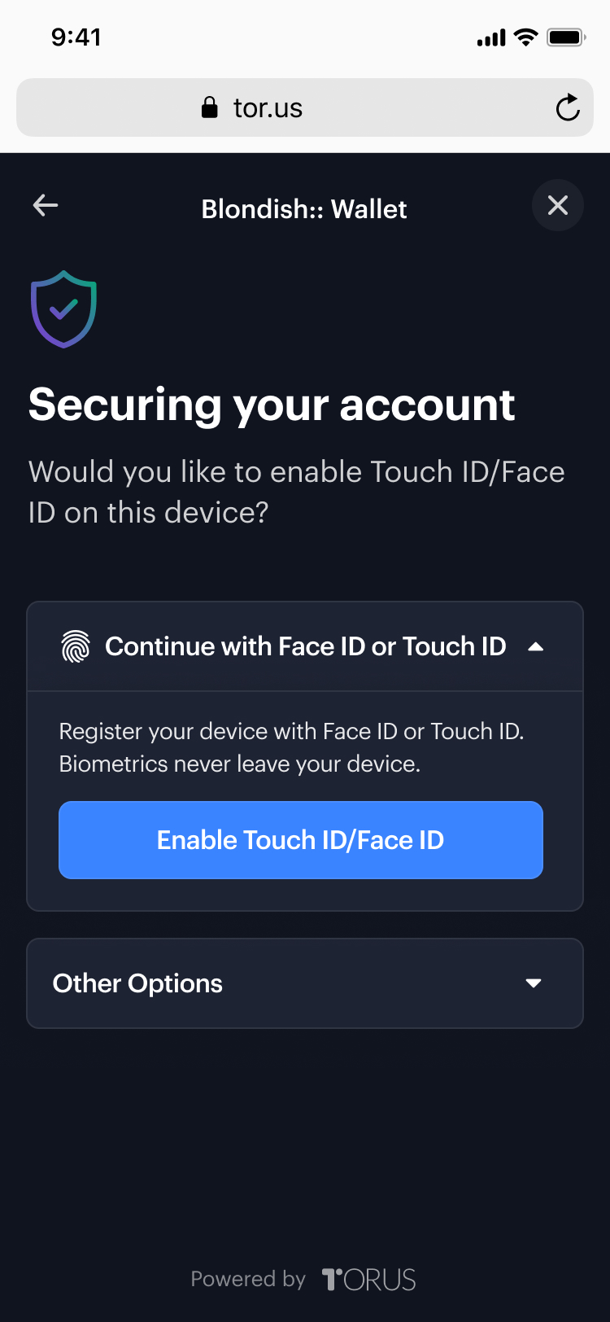Tap the Wi-Fi status icon
This screenshot has height=1322, width=610.
coord(526,37)
